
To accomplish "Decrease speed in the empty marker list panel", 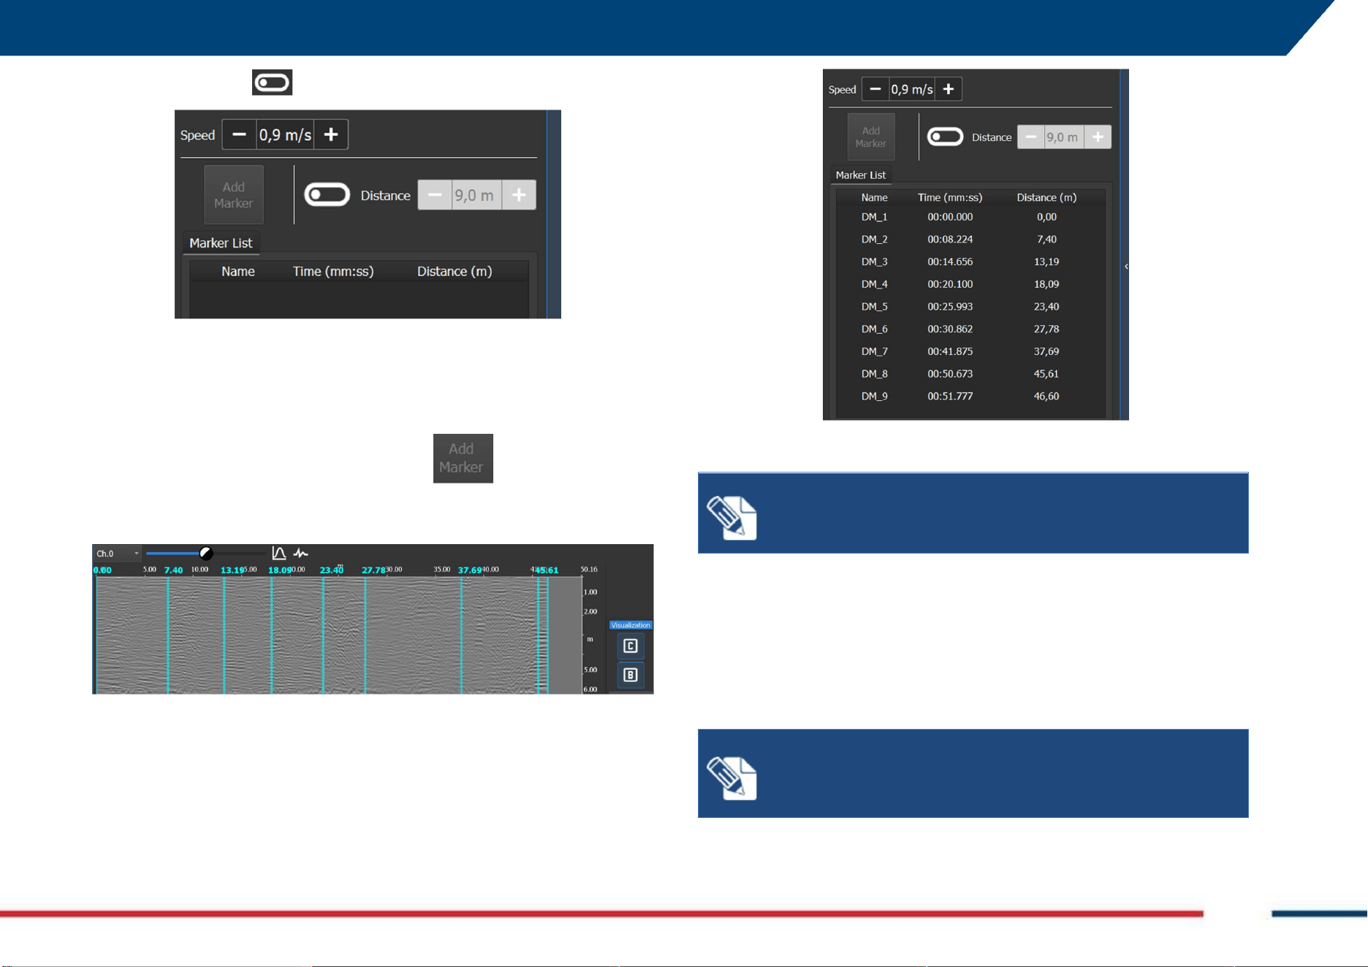I will tap(239, 135).
